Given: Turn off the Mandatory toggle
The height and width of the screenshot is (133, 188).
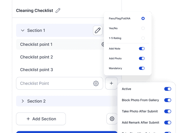Looking at the screenshot, I should 142,68.
